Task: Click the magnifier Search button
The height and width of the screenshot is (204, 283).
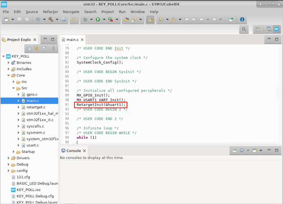Action: tap(244, 29)
